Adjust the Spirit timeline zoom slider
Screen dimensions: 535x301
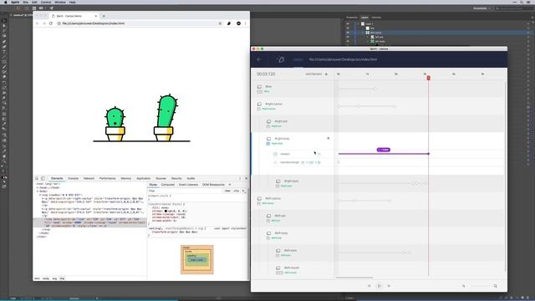[480, 286]
